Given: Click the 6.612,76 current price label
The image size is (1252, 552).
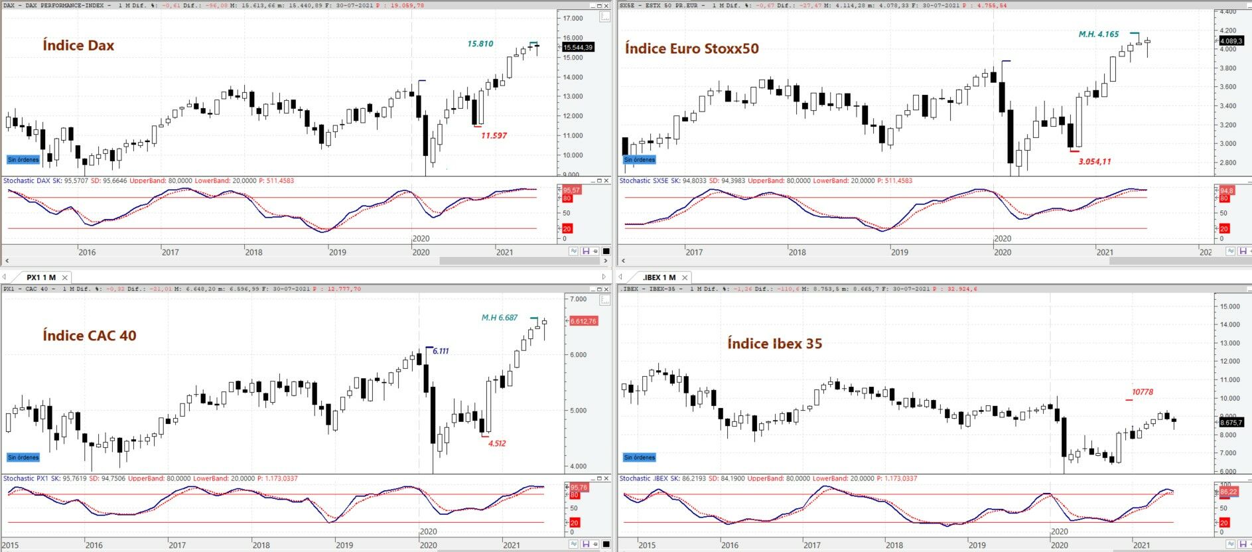Looking at the screenshot, I should tap(583, 321).
